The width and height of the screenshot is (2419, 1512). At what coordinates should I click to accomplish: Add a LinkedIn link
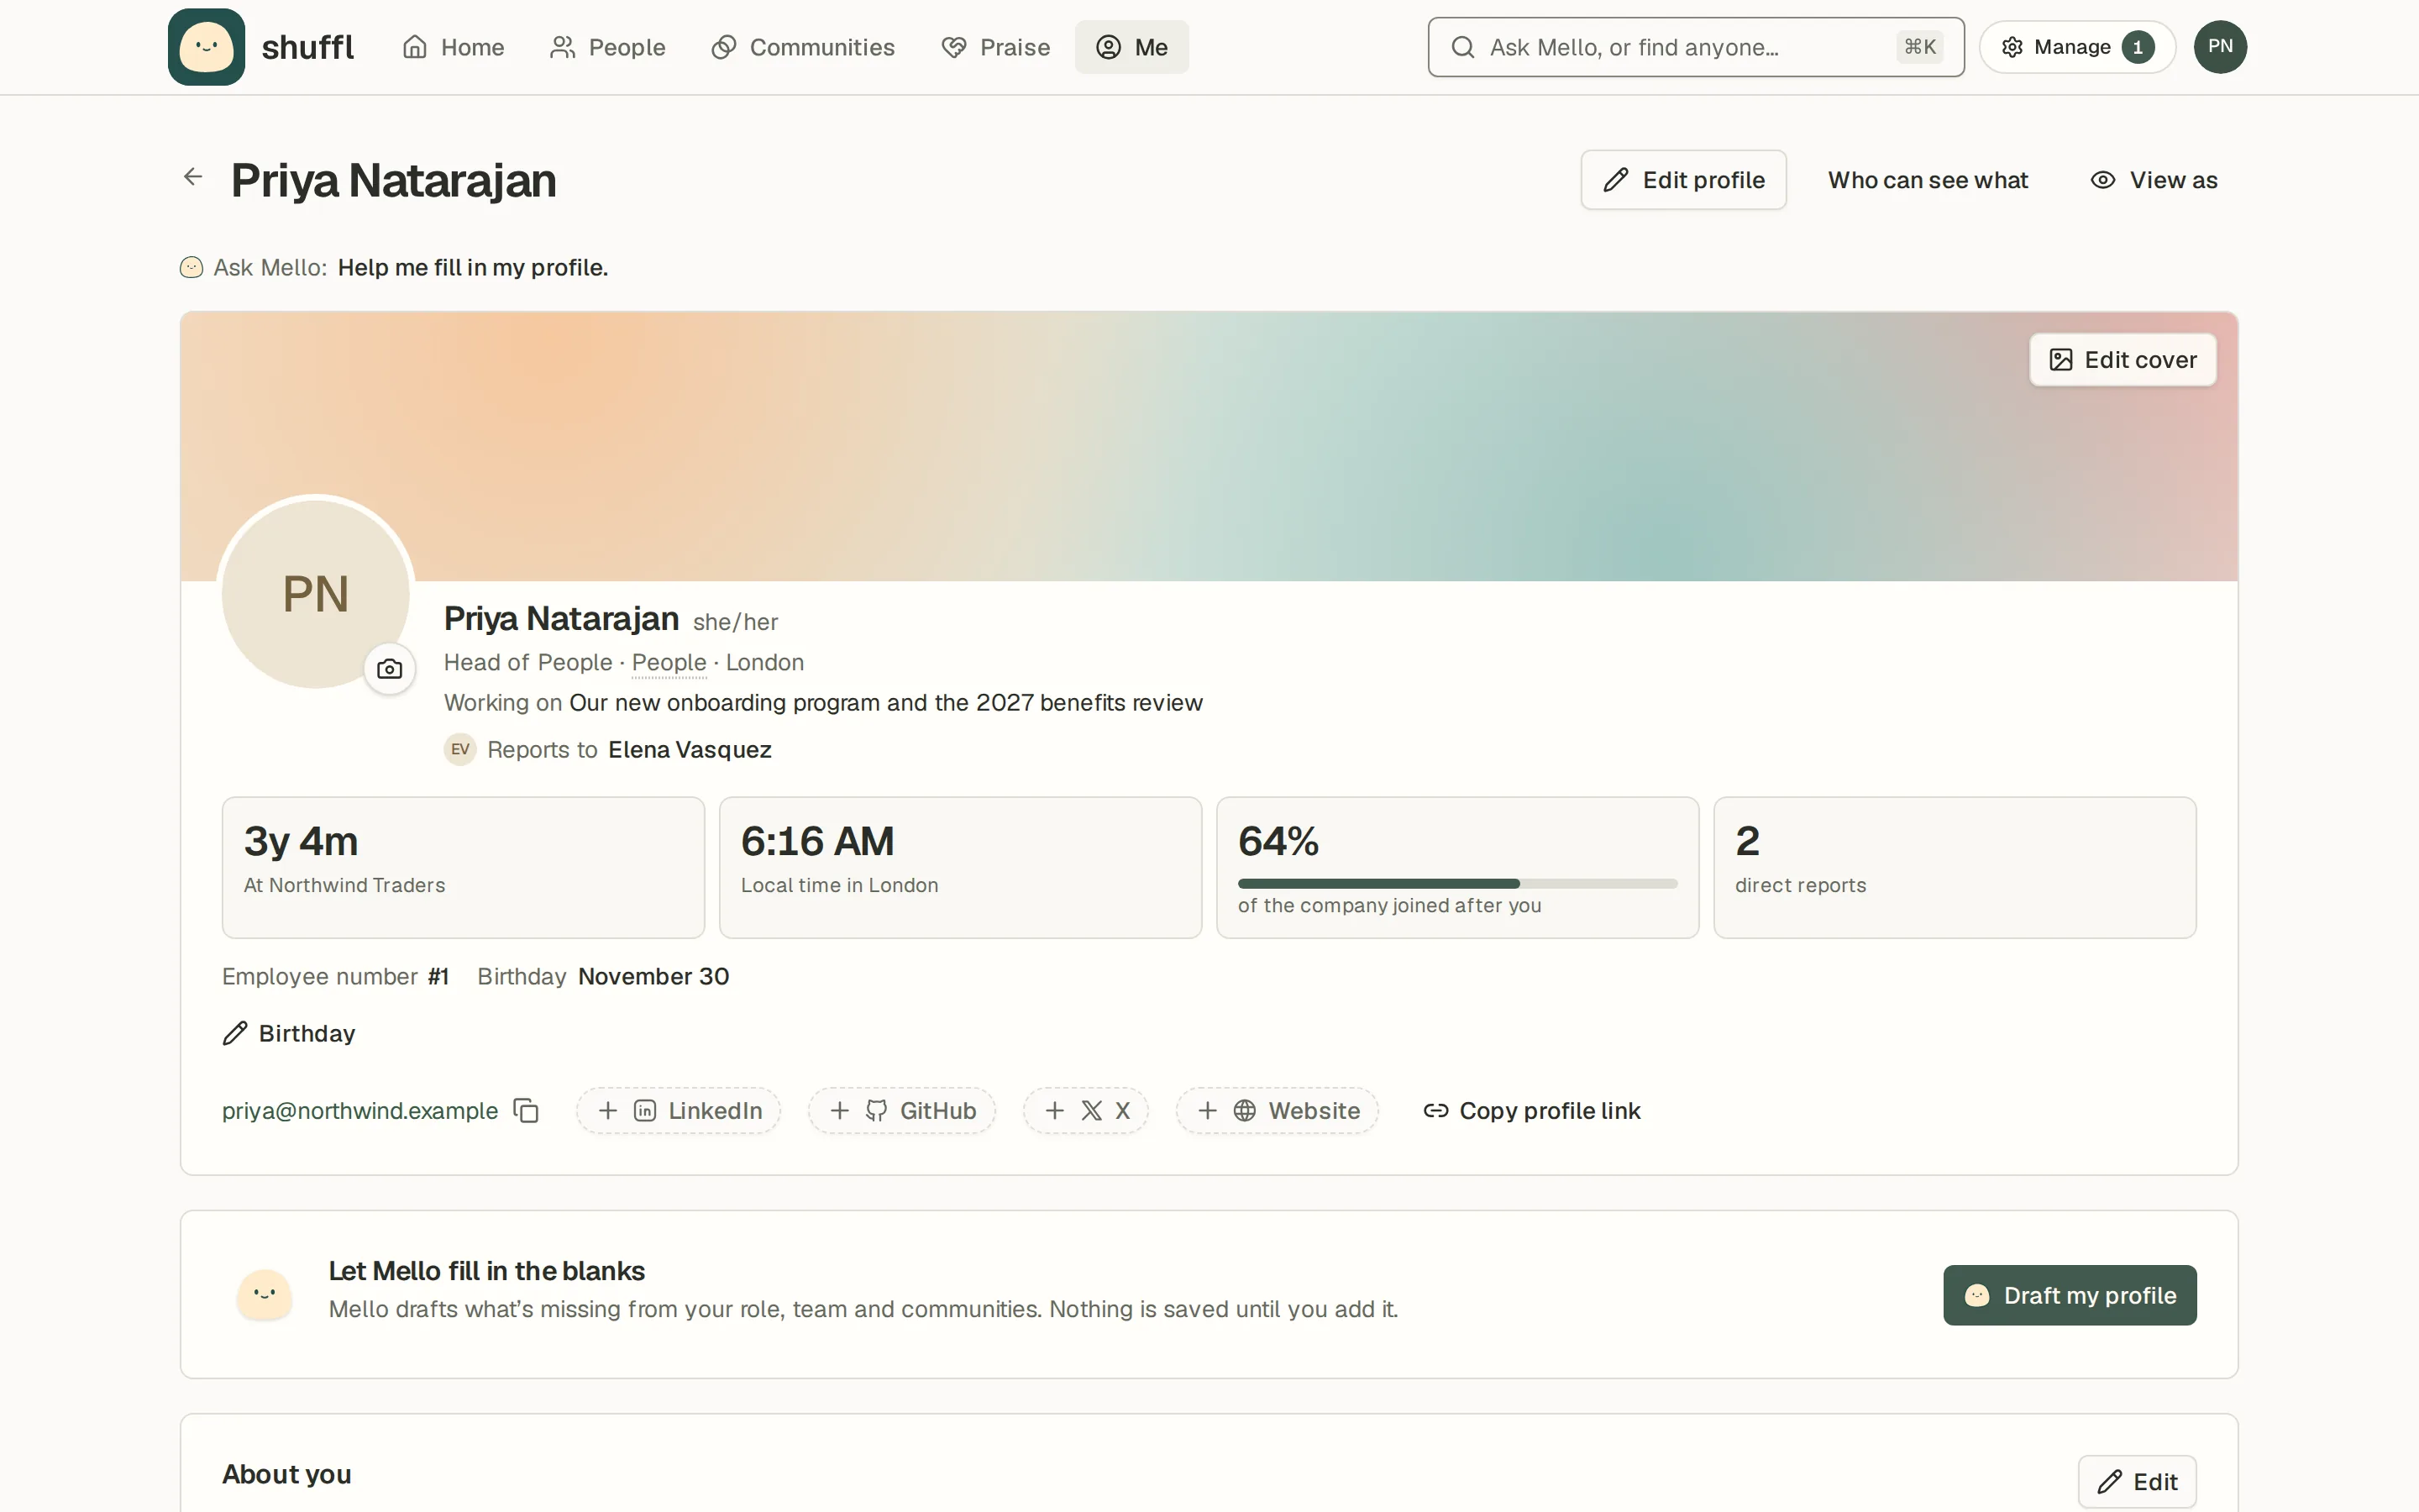point(679,1110)
